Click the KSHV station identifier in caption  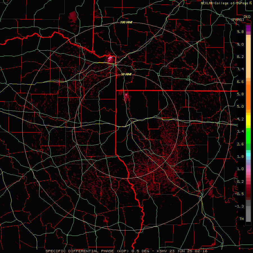point(162,251)
